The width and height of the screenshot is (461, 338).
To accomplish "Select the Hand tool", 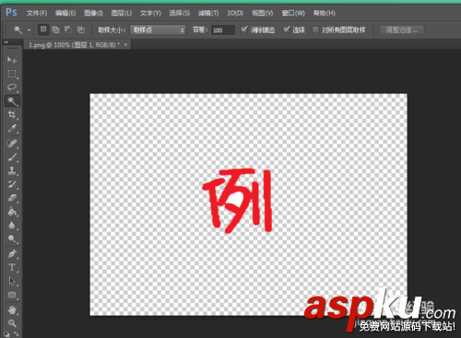I will coord(12,309).
